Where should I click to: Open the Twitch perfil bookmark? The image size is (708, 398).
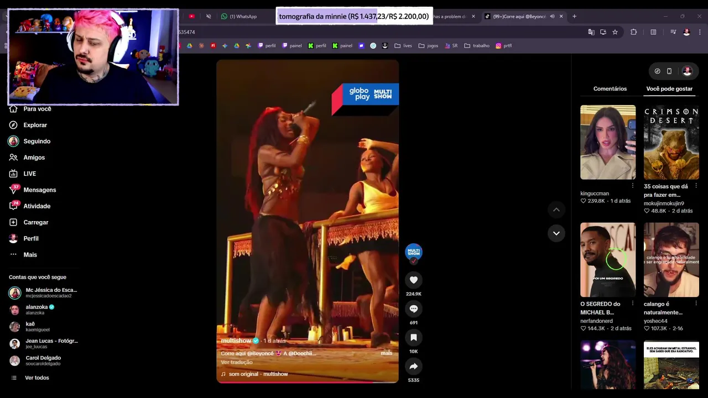[266, 46]
